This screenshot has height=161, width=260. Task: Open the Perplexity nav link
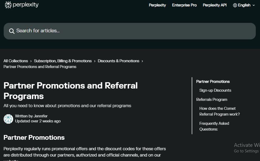point(157,5)
